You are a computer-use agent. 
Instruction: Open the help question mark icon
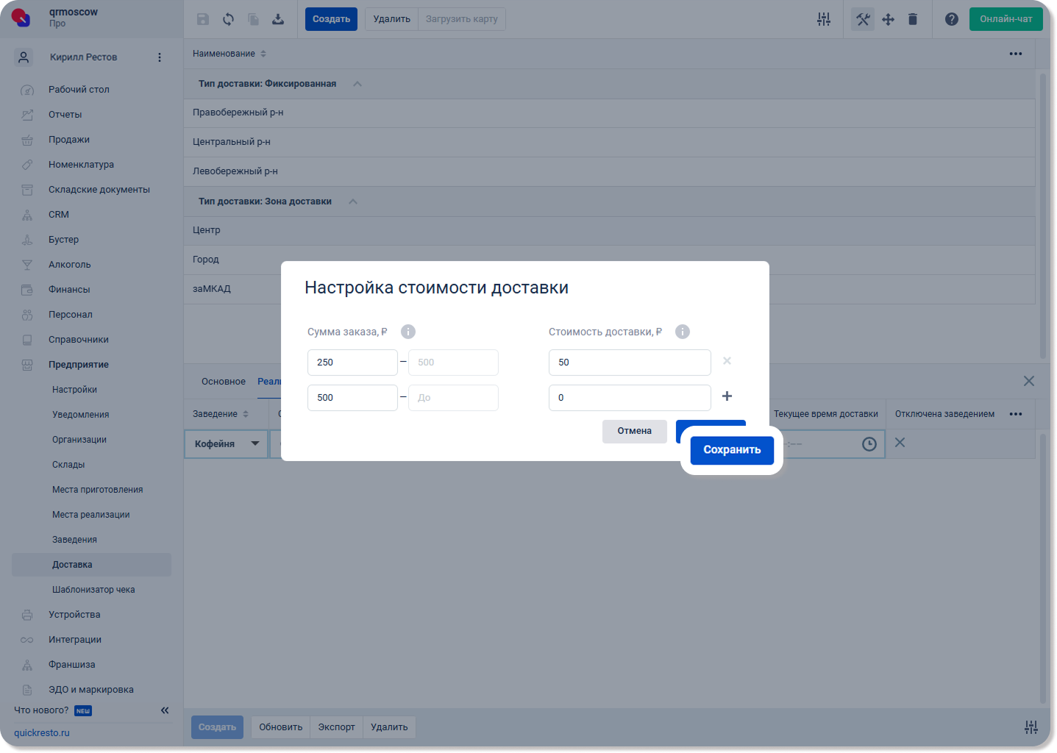coord(952,19)
